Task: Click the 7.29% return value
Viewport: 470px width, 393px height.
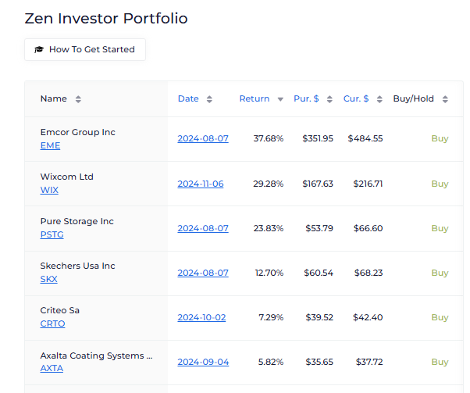Action: (x=271, y=317)
